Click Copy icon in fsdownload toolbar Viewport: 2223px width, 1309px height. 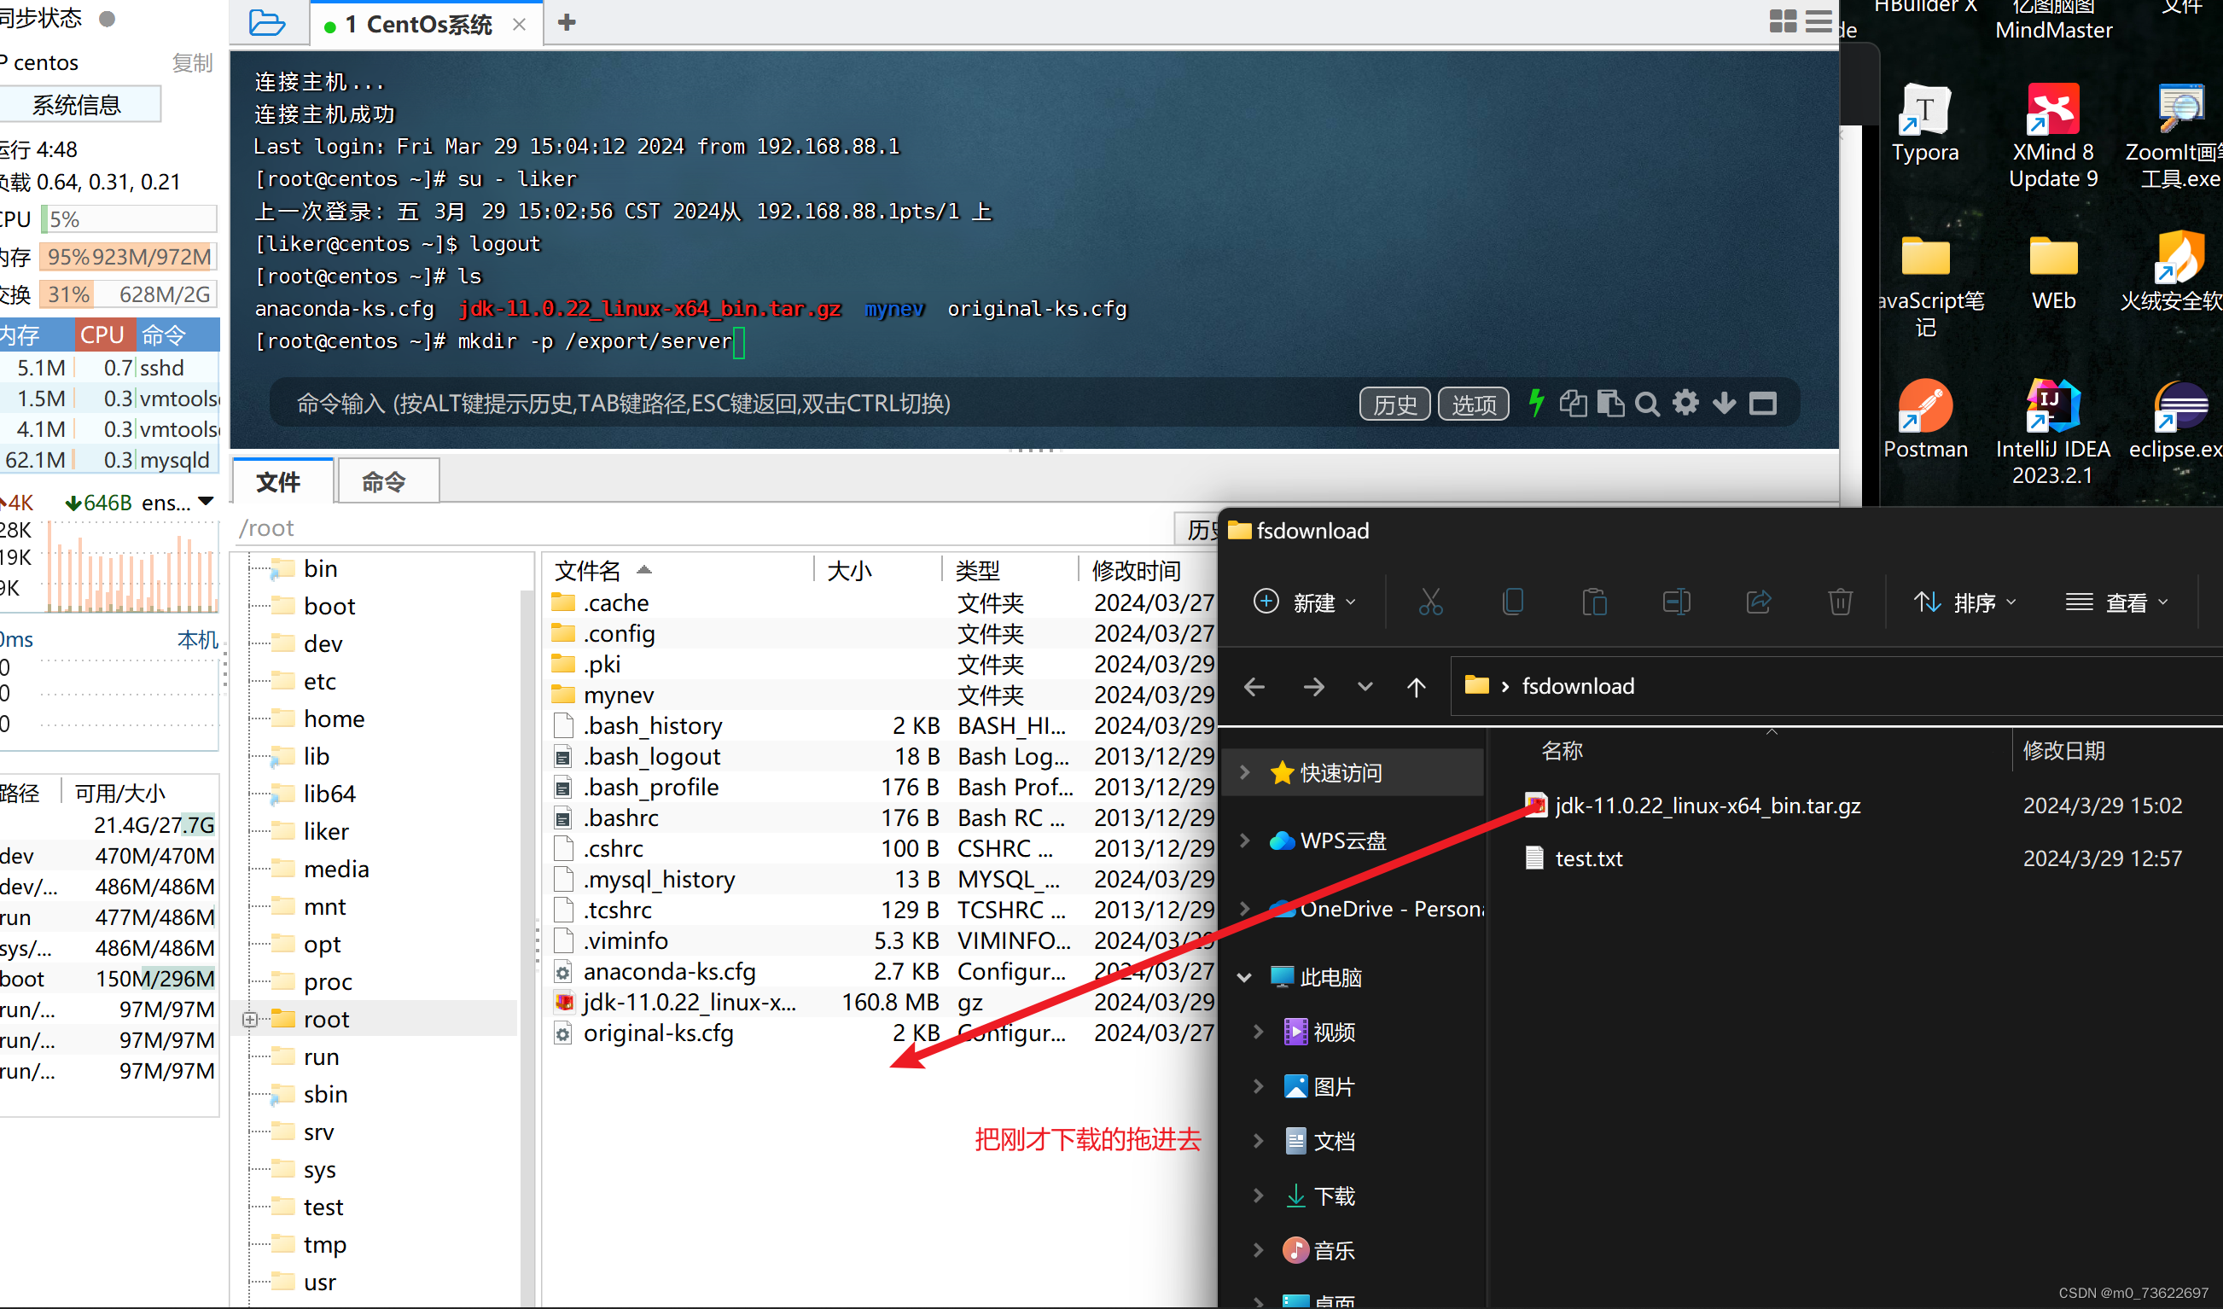tap(1512, 602)
